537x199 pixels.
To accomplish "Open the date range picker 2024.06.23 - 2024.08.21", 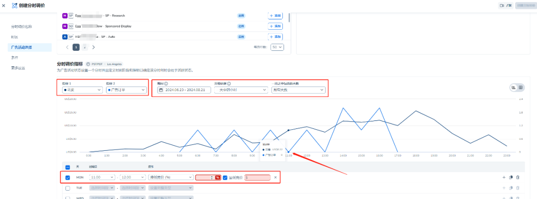I will pyautogui.click(x=184, y=90).
